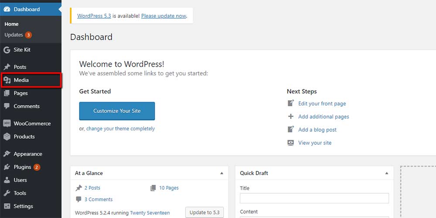Open the Comments menu
Viewport: 436px width, 218px height.
(31, 106)
